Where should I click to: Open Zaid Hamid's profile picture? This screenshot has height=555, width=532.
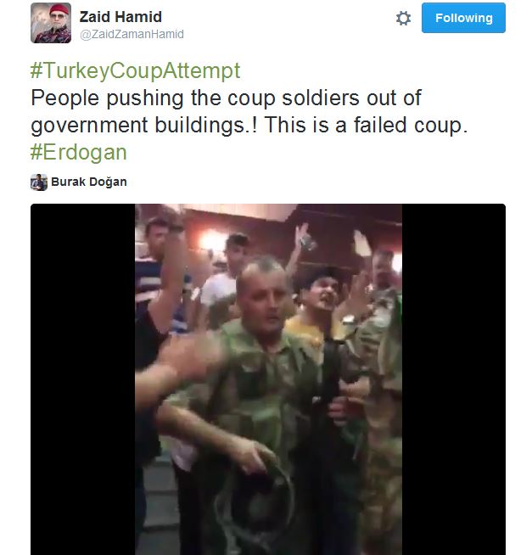(51, 23)
